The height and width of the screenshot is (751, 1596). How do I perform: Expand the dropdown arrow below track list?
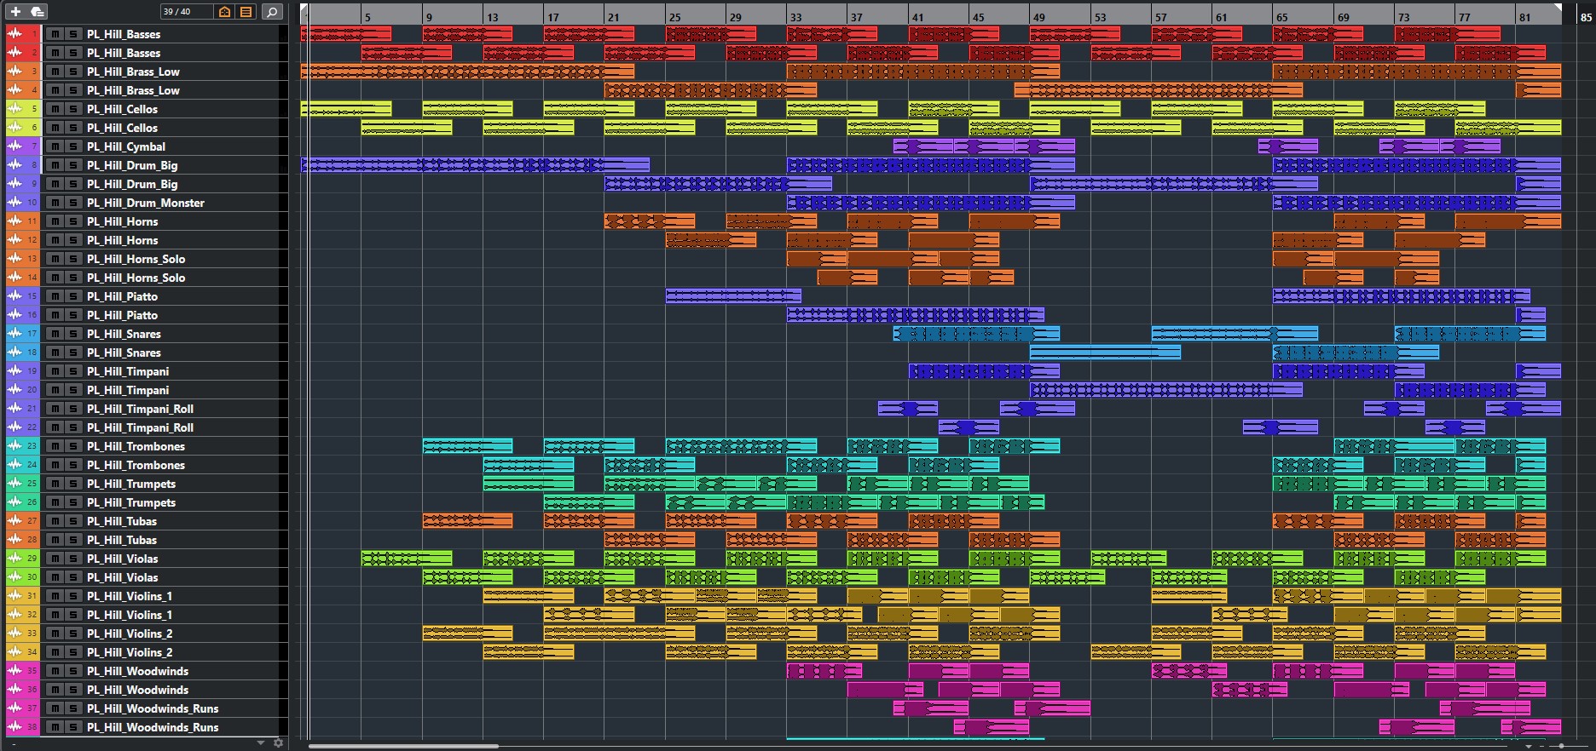point(261,743)
